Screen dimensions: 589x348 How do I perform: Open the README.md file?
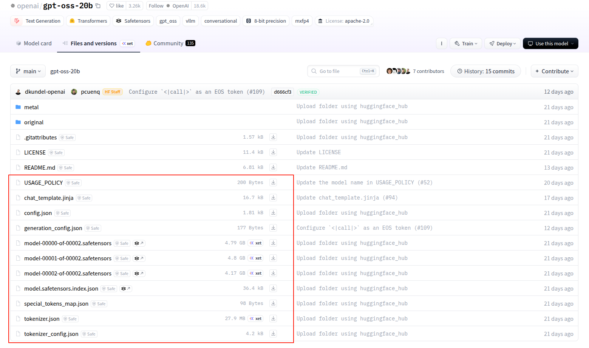coord(40,168)
